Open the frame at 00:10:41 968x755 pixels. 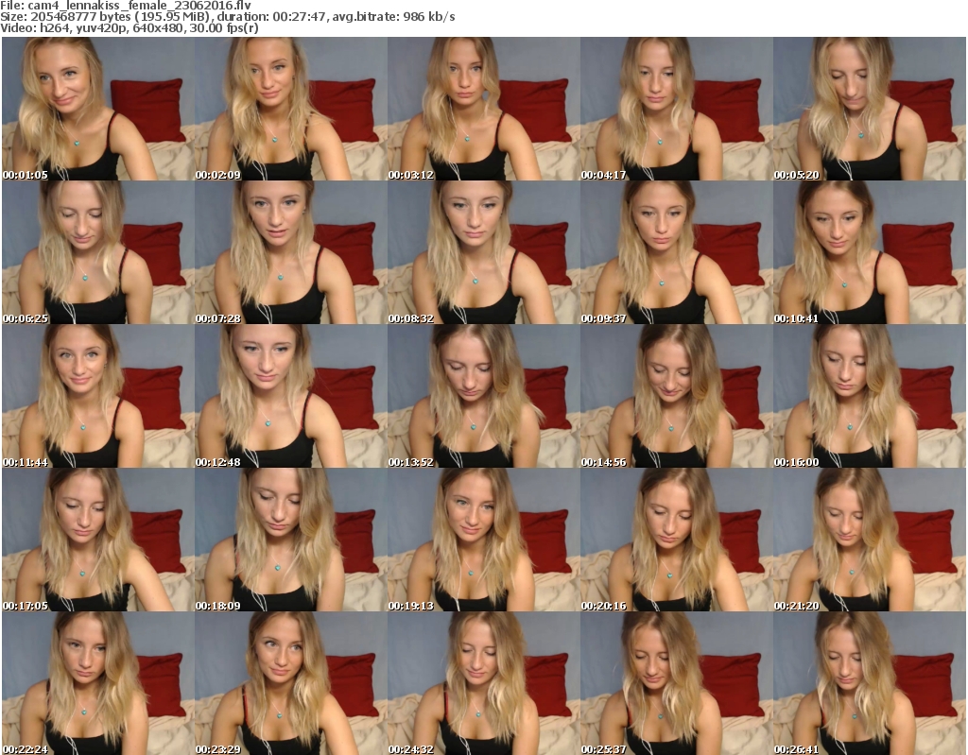coord(870,252)
